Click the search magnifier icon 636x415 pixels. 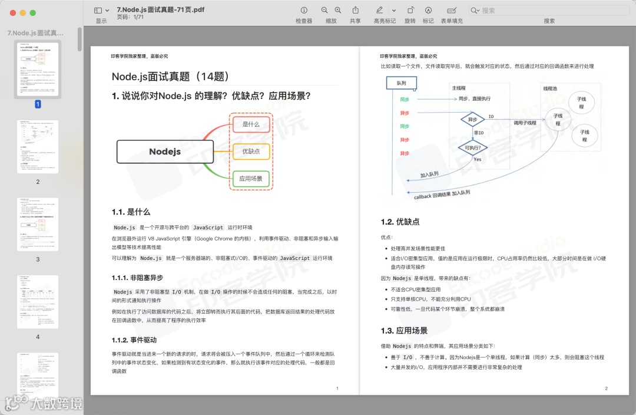pos(473,10)
